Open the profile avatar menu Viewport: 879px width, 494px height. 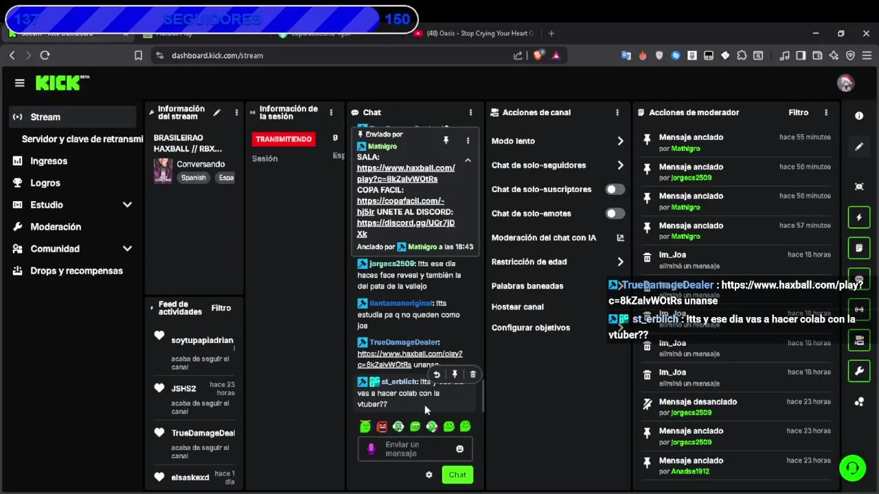[845, 83]
